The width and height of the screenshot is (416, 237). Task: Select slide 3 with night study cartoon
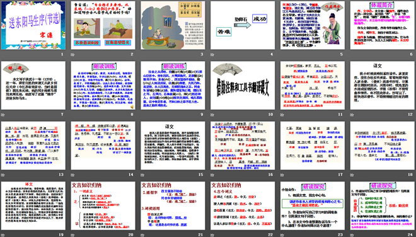[173, 25]
